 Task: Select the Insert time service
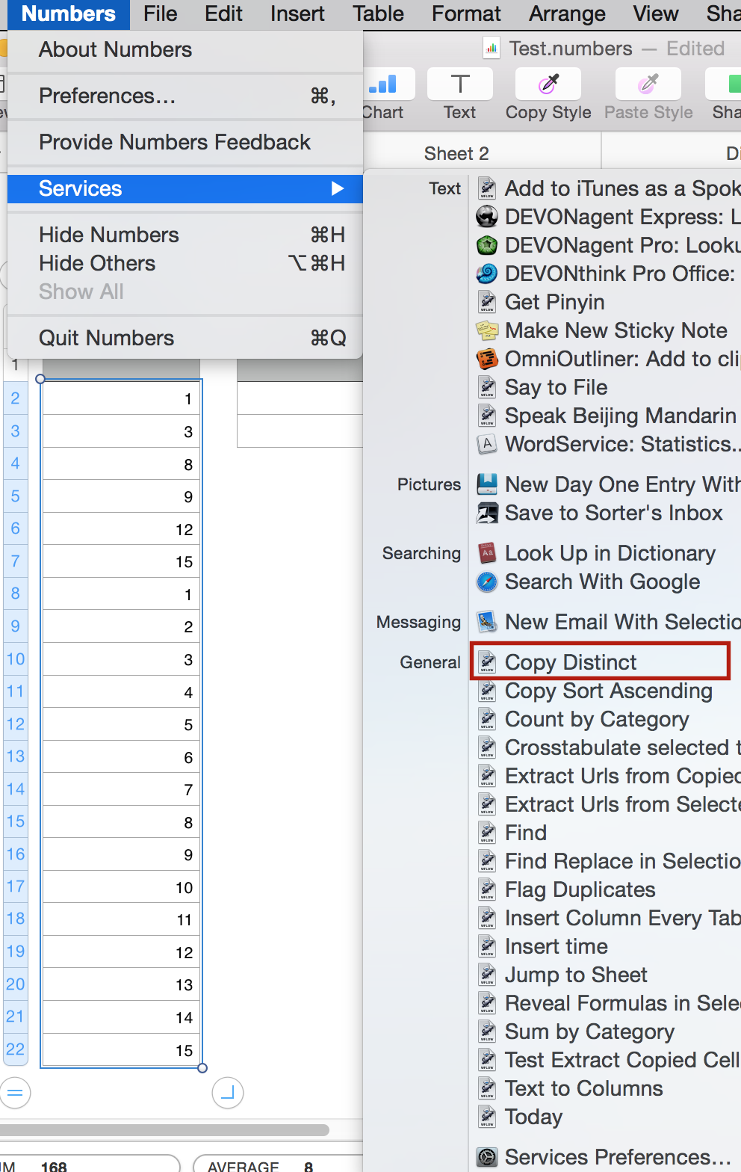[556, 946]
